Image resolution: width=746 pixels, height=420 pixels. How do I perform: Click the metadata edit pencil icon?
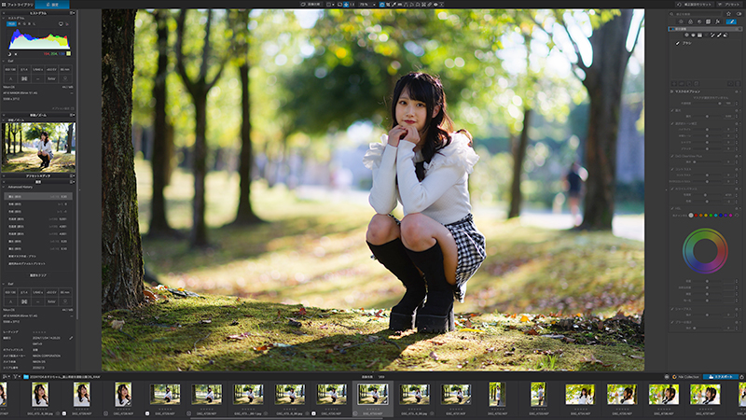click(x=71, y=338)
